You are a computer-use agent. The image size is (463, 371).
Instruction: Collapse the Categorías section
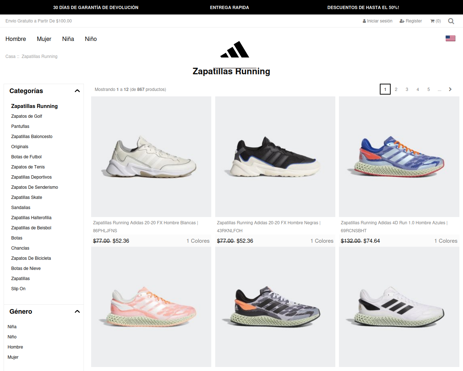point(77,91)
